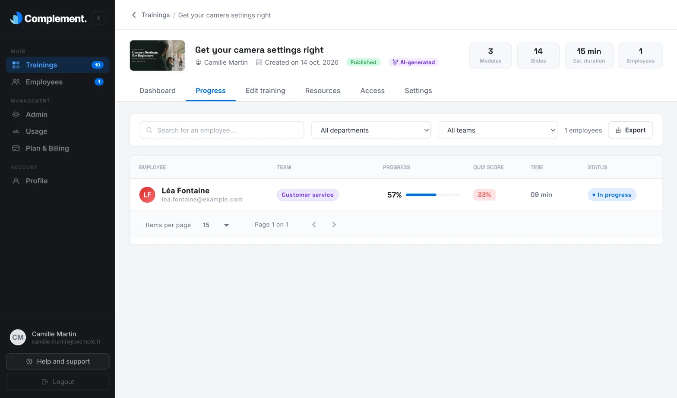This screenshot has height=398, width=677.
Task: Click the 15 min Est. duration card
Action: [589, 55]
